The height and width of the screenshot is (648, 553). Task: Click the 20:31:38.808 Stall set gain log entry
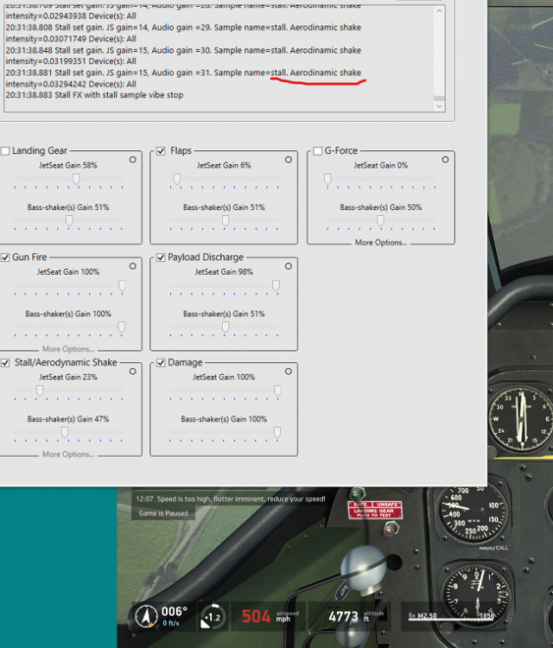(x=183, y=33)
